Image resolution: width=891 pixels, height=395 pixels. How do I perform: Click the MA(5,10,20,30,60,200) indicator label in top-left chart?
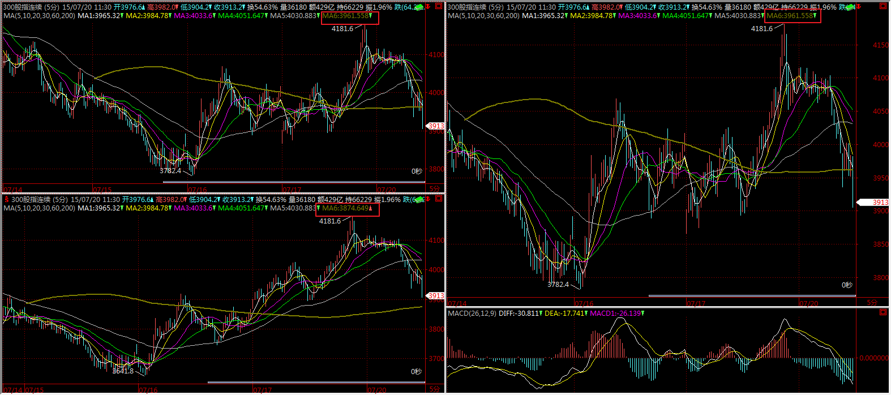click(39, 16)
